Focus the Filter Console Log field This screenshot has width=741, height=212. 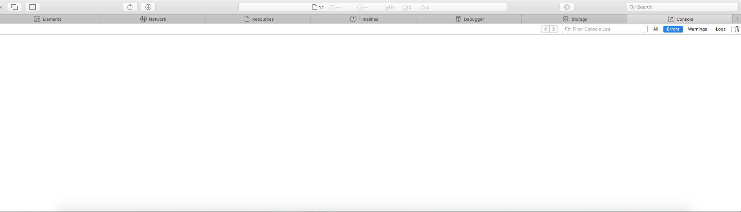click(x=603, y=29)
